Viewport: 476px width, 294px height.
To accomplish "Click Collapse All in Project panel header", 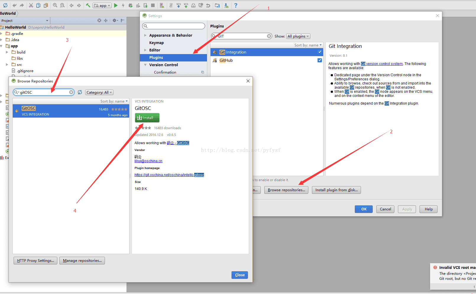I will (x=106, y=20).
